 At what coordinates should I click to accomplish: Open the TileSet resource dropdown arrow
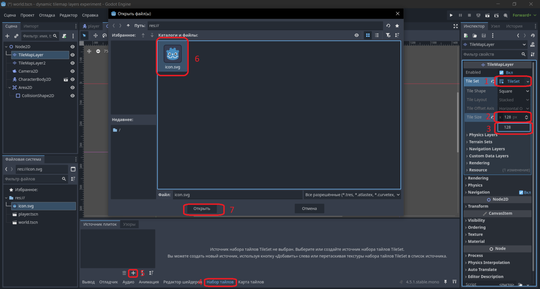(x=528, y=81)
